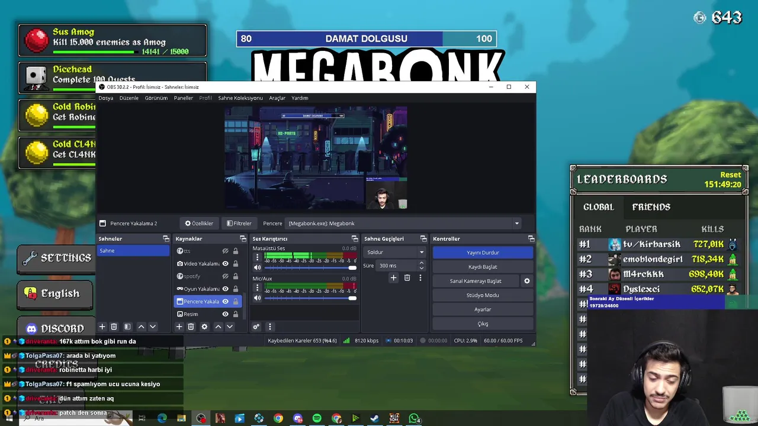Open Mic/Aux options three-dots icon
Image resolution: width=758 pixels, height=426 pixels.
pos(257,288)
